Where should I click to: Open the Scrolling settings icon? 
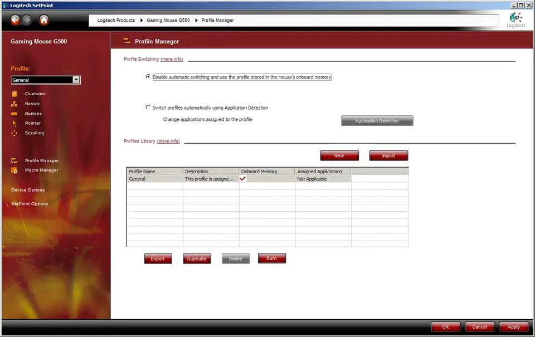point(14,133)
